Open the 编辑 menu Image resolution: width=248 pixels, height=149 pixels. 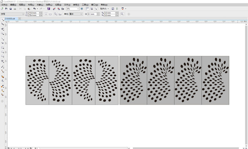[13, 5]
